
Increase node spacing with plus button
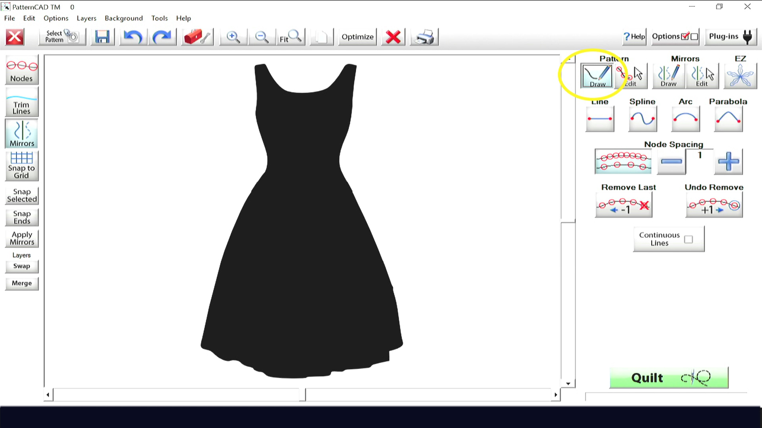[x=728, y=162]
